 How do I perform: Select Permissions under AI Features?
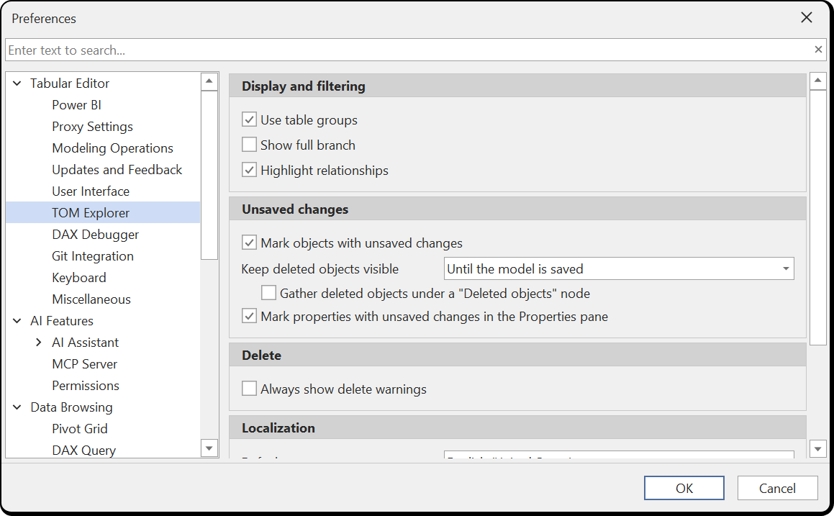(86, 386)
